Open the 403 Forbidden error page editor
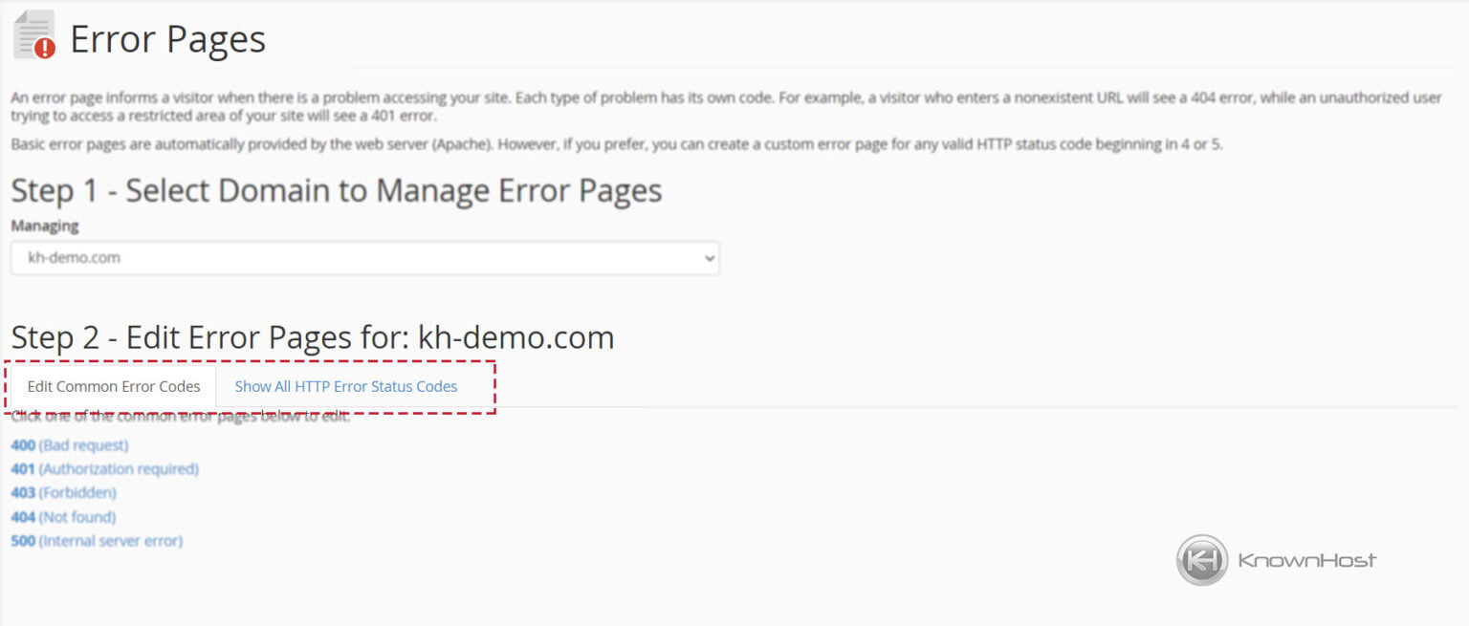Screen dimensions: 1469x626 tap(63, 492)
